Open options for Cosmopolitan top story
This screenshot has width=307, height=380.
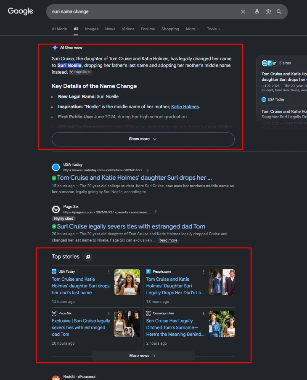(x=204, y=314)
